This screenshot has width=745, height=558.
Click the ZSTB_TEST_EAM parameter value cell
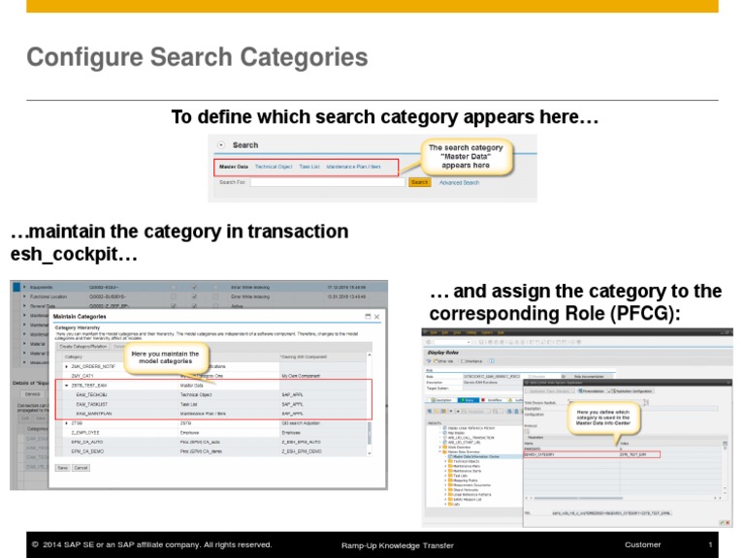[x=639, y=454]
